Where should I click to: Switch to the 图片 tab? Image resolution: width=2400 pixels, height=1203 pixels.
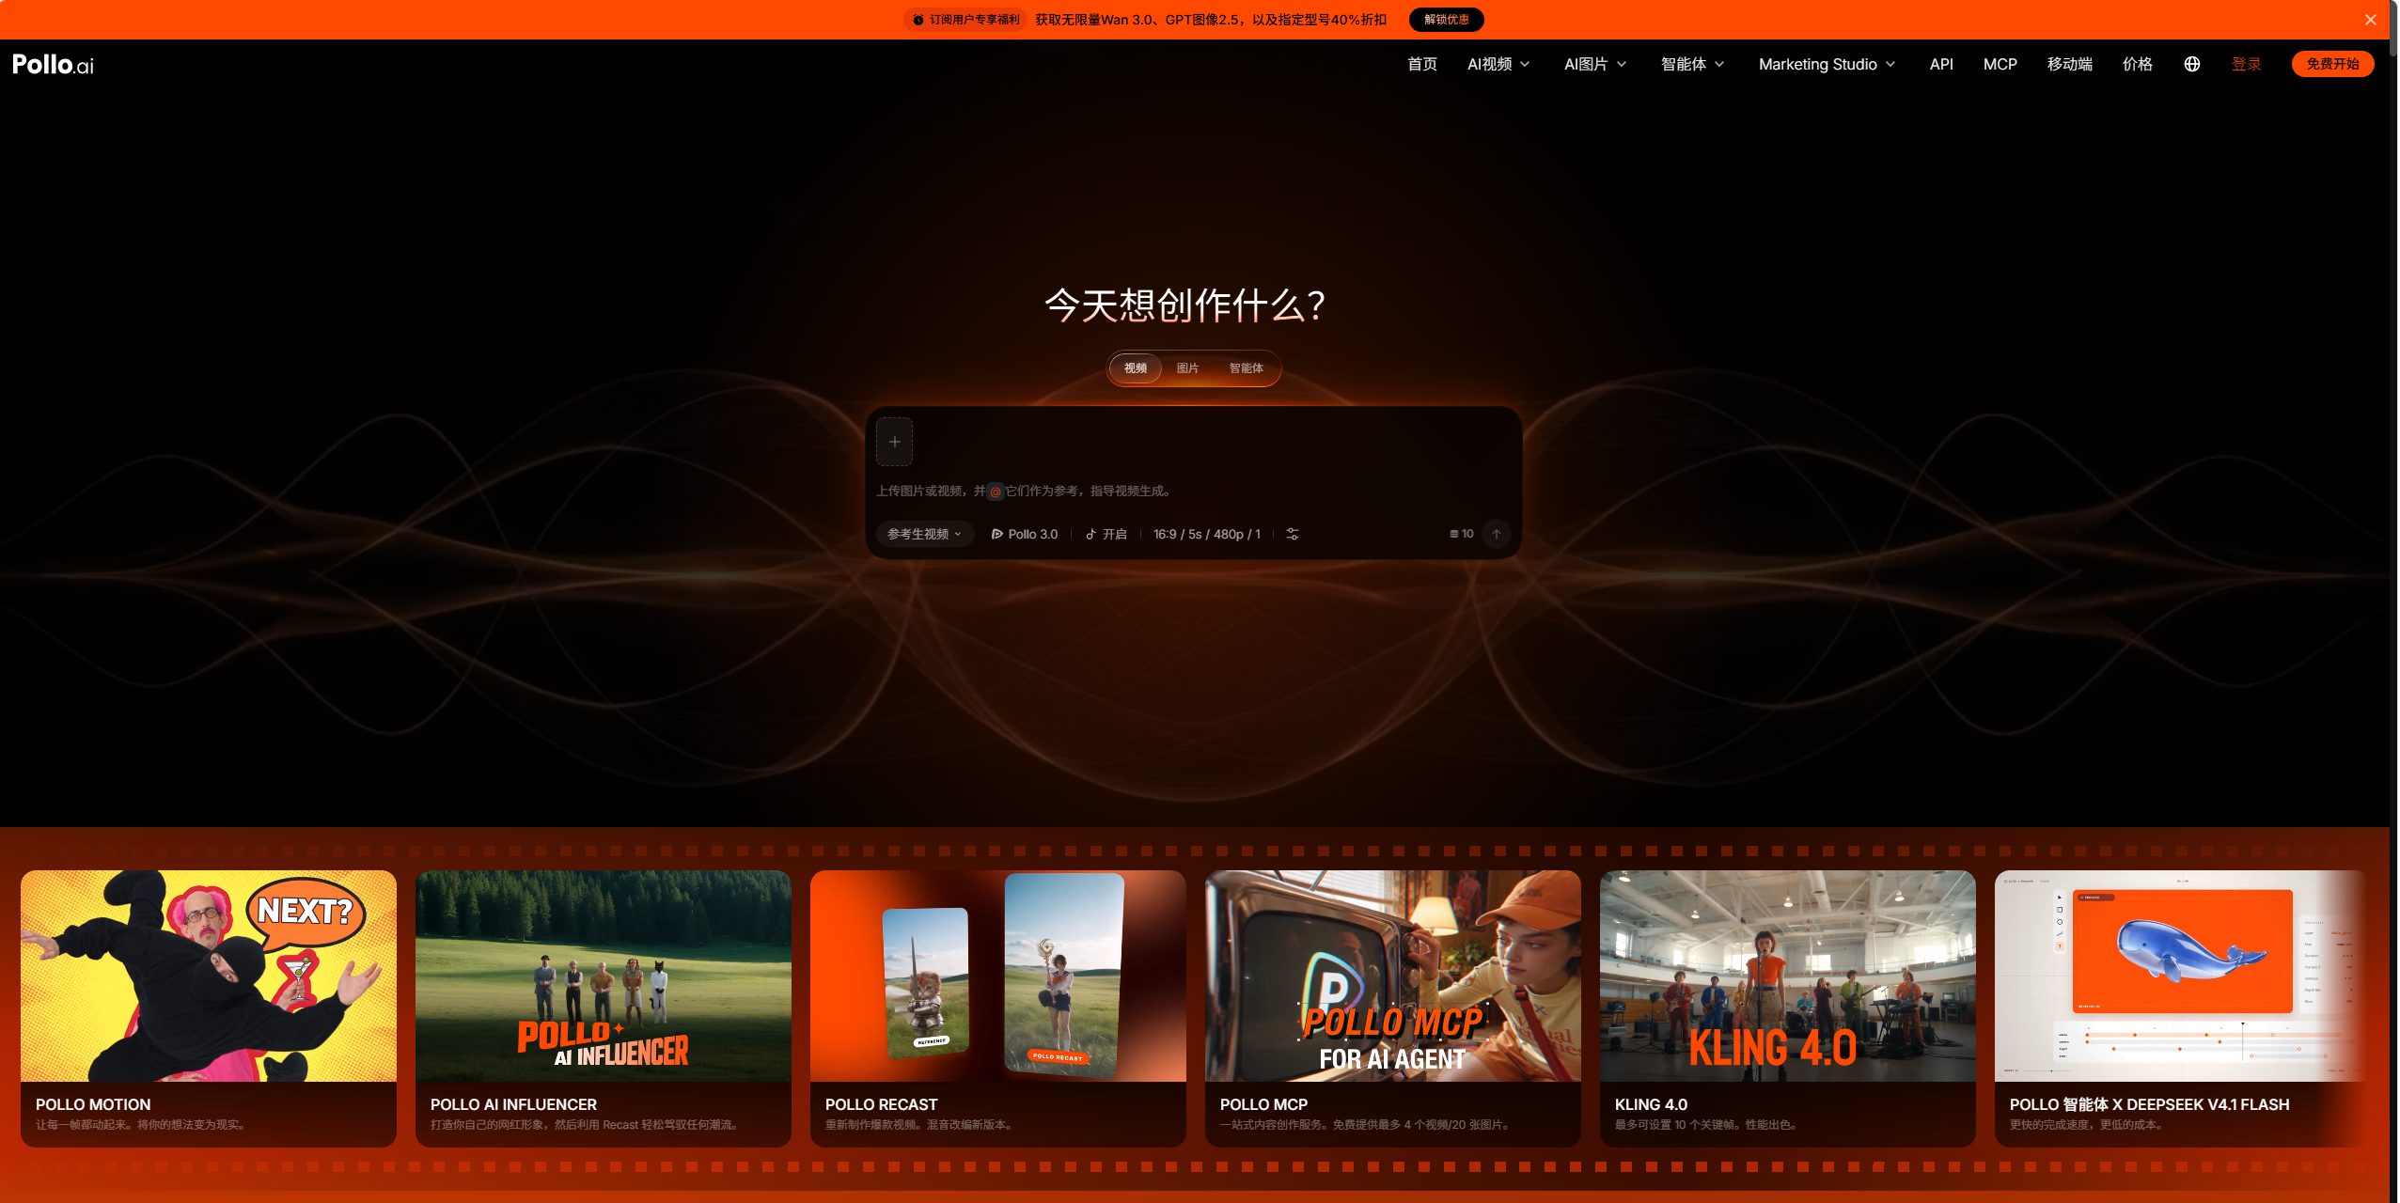[1187, 368]
